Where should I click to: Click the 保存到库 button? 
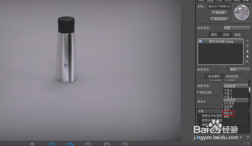219,19
